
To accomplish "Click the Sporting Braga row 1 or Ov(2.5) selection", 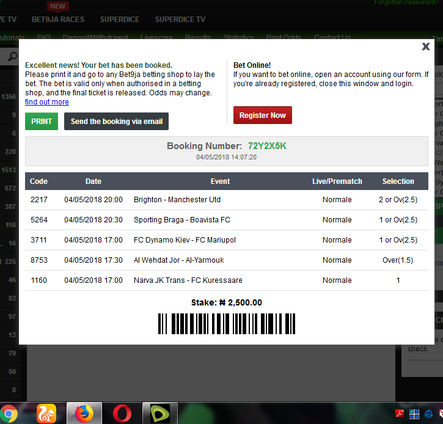I will coord(398,219).
